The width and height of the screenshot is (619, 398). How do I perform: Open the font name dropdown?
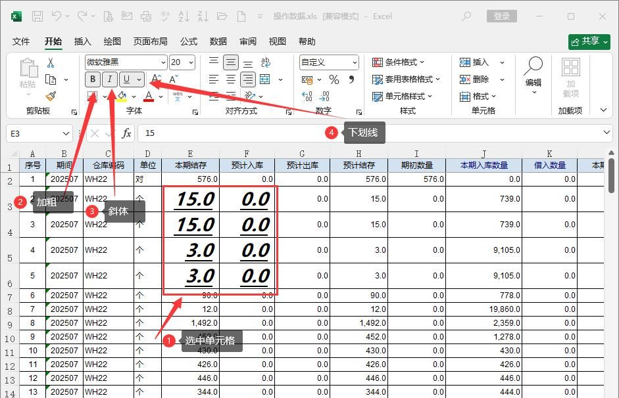point(125,62)
